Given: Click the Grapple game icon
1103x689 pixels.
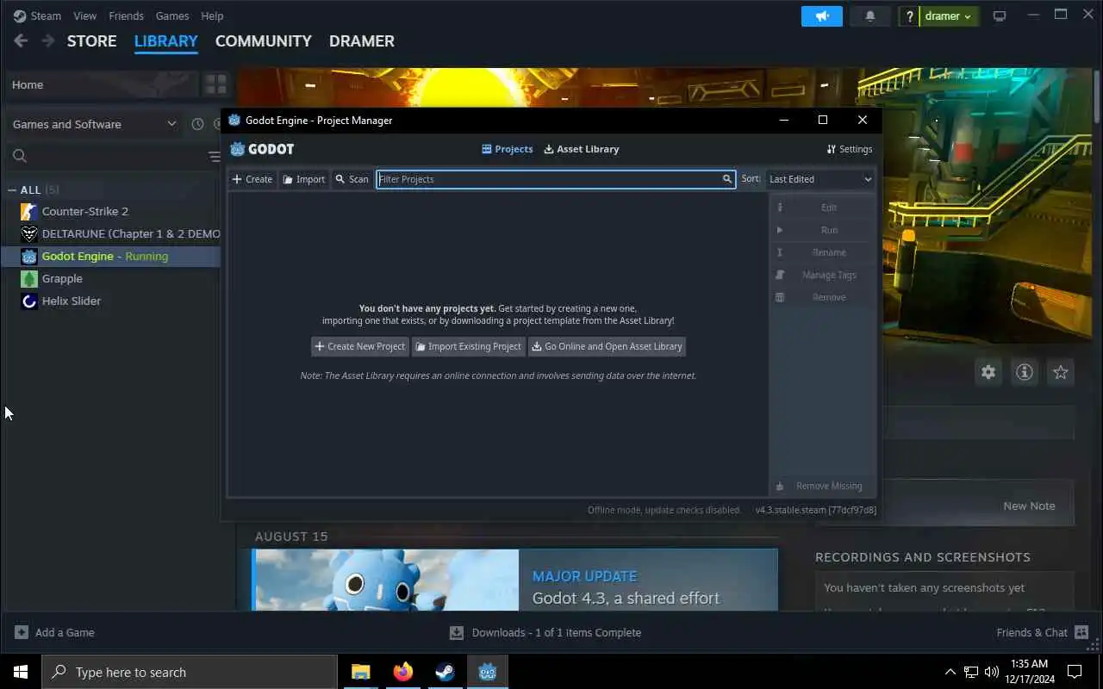Looking at the screenshot, I should click(29, 278).
